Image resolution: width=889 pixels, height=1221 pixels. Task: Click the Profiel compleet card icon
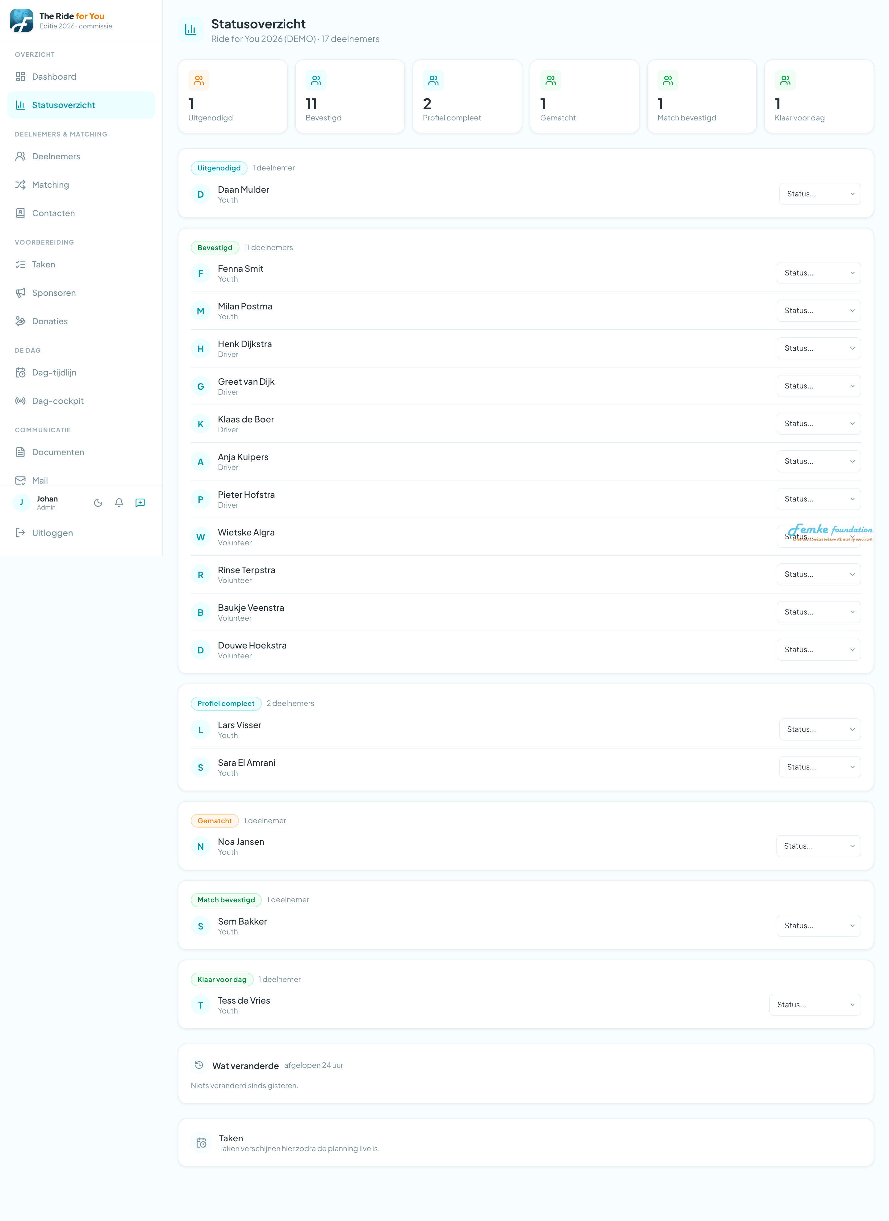pos(433,80)
